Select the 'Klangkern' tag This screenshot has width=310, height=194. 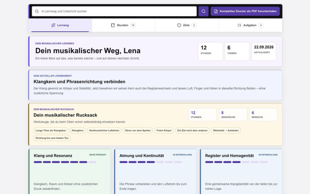point(78,130)
